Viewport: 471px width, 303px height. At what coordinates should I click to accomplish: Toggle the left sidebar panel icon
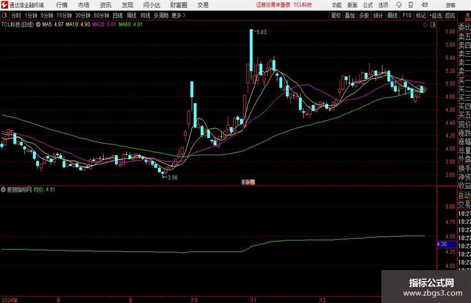tap(4, 15)
